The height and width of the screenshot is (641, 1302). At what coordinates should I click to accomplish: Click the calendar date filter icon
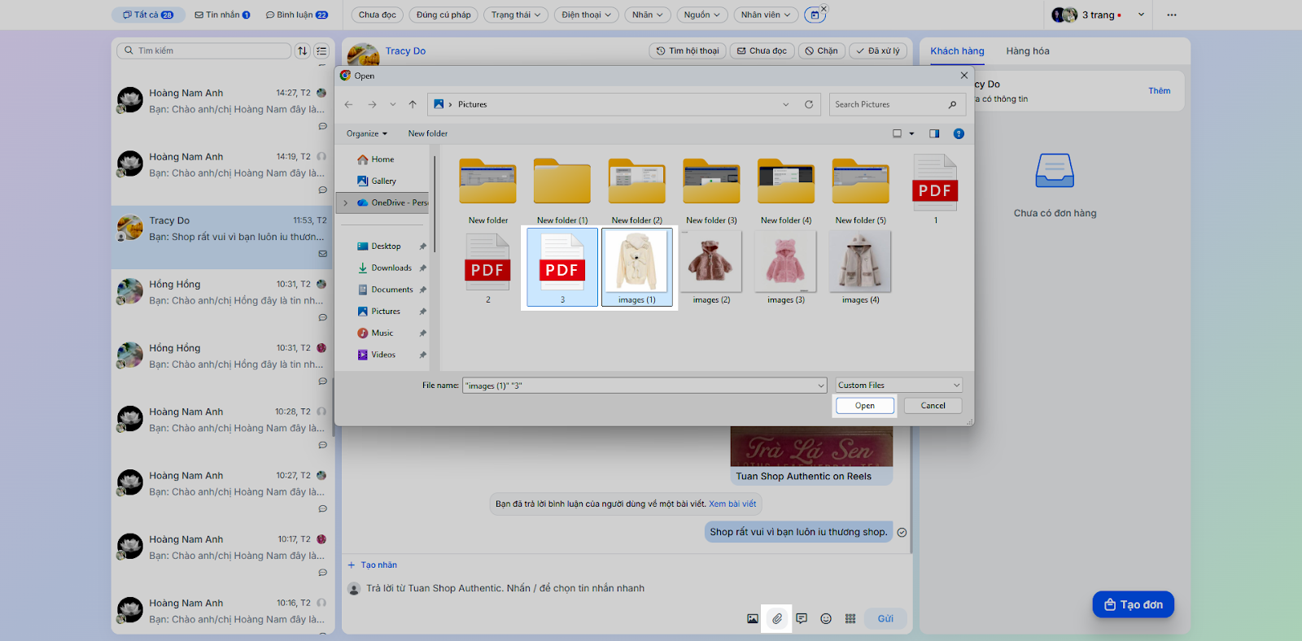815,15
